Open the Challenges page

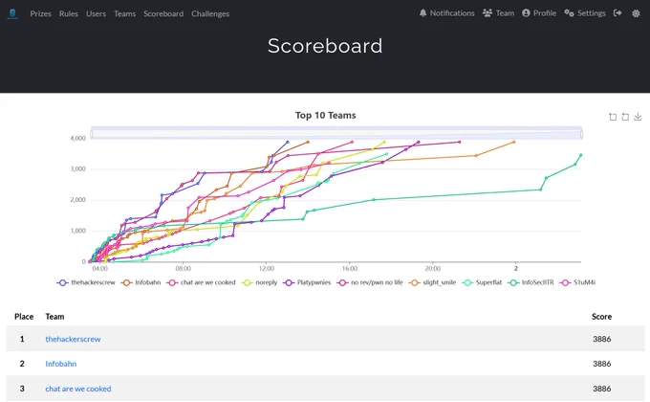point(210,13)
